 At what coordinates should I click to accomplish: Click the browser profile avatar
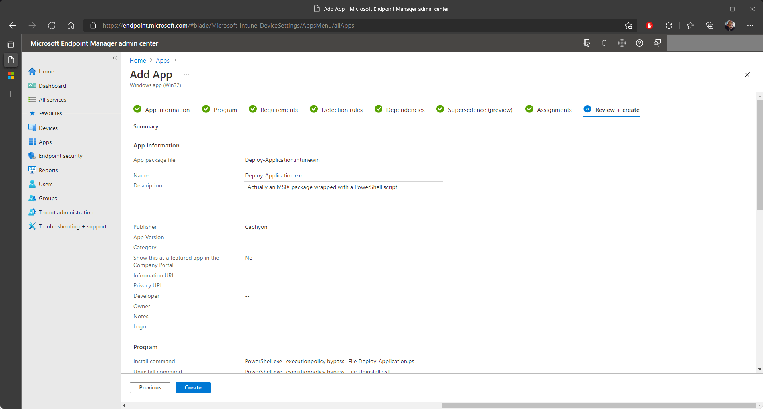pyautogui.click(x=730, y=26)
